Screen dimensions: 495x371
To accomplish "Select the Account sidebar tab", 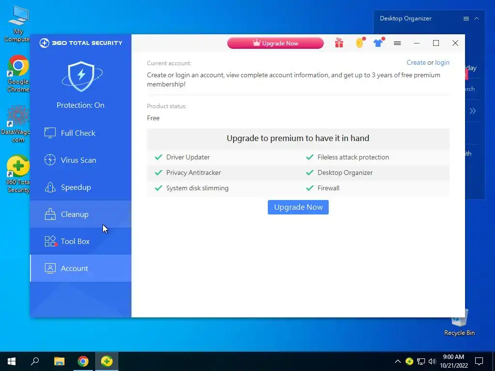I will tap(81, 269).
